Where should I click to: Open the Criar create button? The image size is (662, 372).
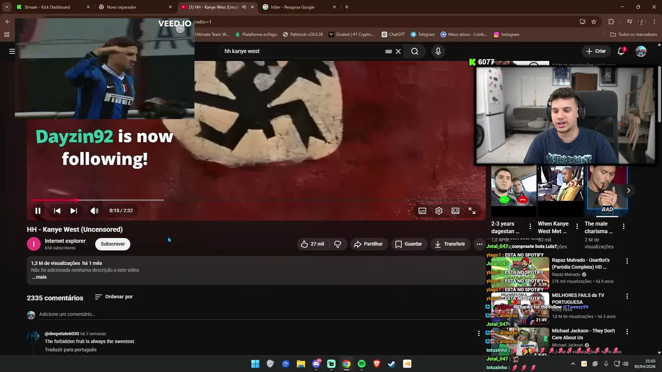[x=596, y=51]
